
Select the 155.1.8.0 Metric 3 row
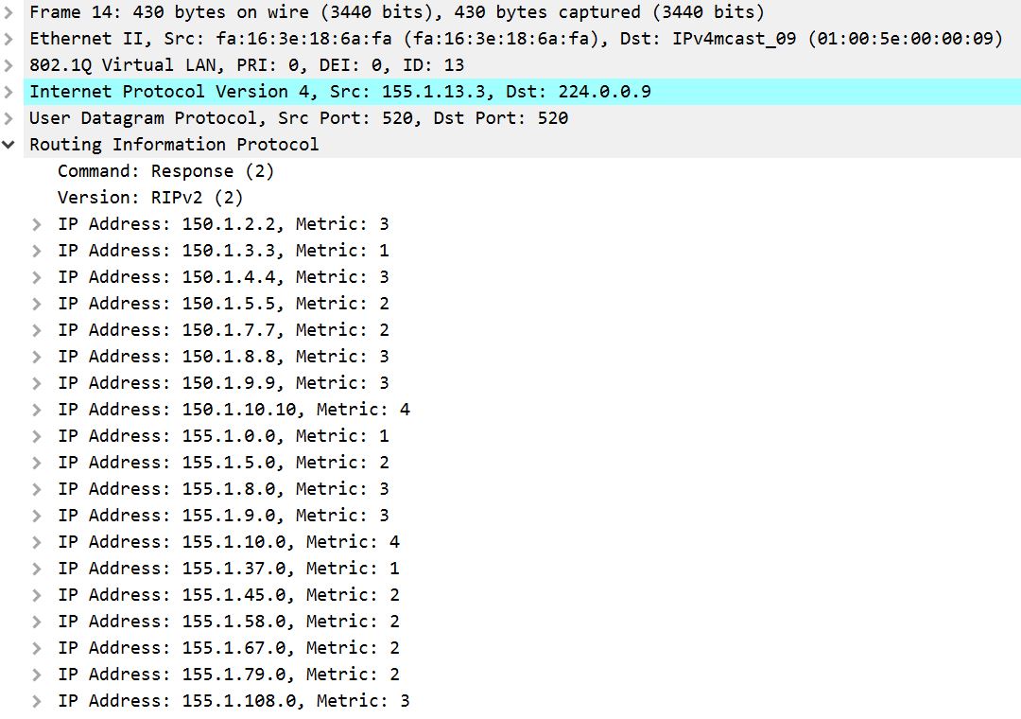coord(223,489)
